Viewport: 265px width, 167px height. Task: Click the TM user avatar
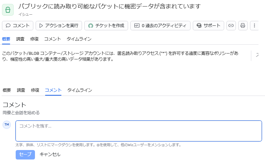click(7, 125)
